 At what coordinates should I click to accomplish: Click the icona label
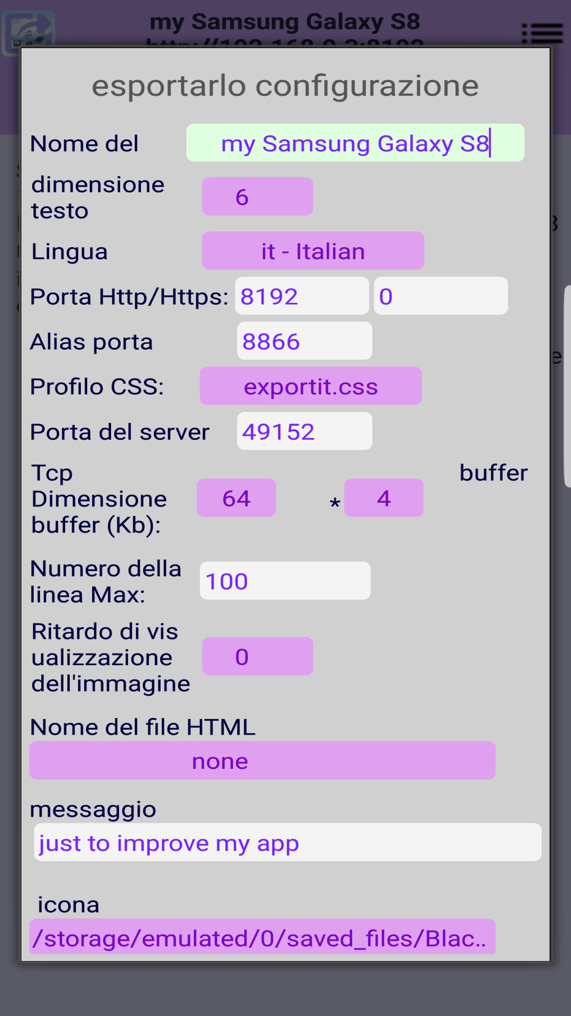[69, 905]
